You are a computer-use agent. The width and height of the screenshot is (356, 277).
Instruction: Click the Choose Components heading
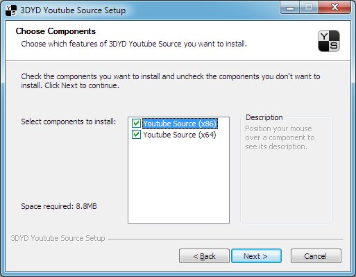[x=56, y=31]
